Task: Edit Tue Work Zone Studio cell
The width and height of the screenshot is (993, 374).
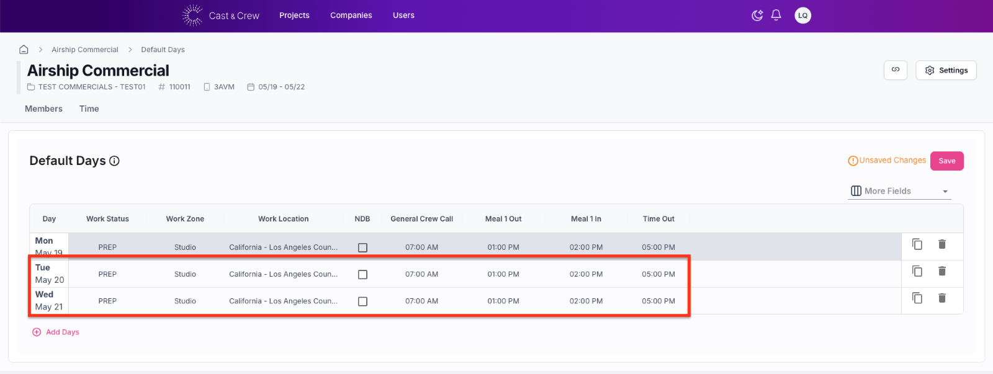Action: click(185, 274)
